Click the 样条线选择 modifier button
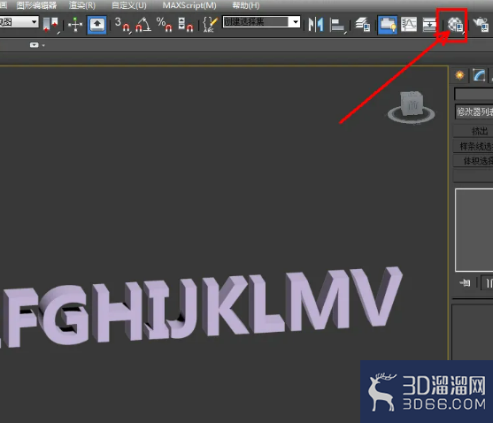This screenshot has width=493, height=423. 474,146
